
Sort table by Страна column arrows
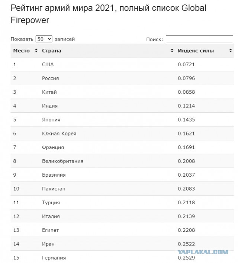coord(172,51)
